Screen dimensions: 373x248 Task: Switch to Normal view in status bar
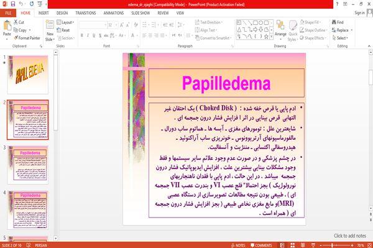click(x=282, y=245)
